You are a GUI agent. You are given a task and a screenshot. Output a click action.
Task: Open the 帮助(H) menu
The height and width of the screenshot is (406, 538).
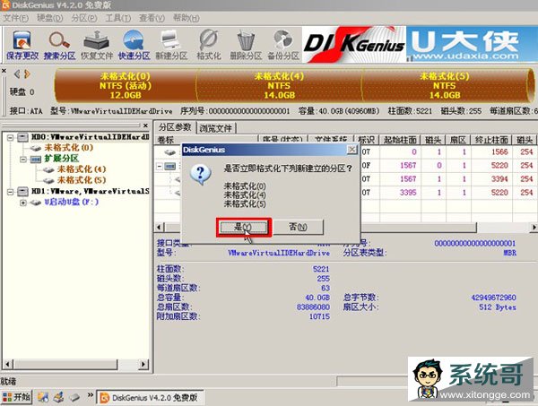pos(186,18)
